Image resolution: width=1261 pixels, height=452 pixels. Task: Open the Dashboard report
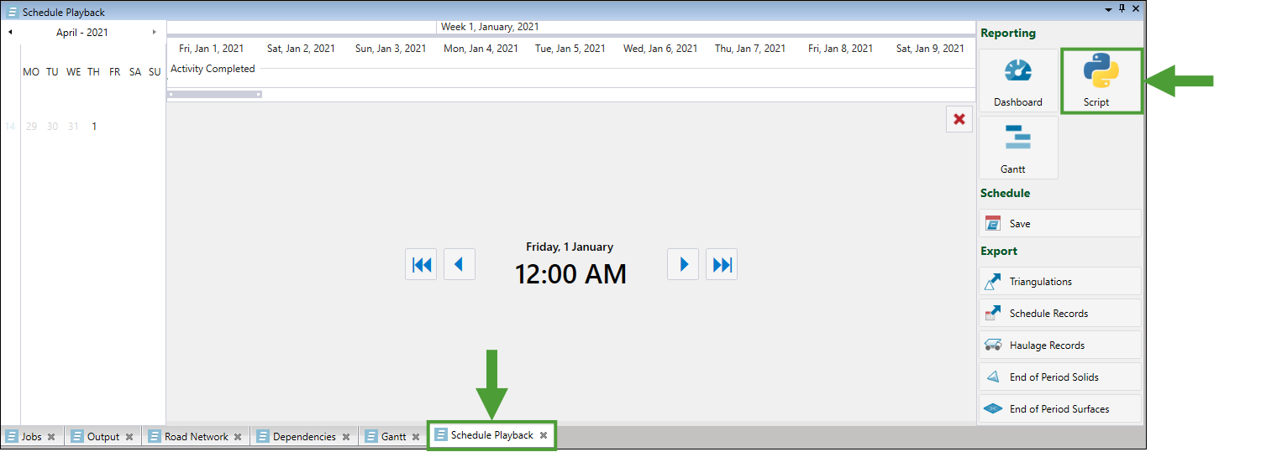click(1018, 81)
